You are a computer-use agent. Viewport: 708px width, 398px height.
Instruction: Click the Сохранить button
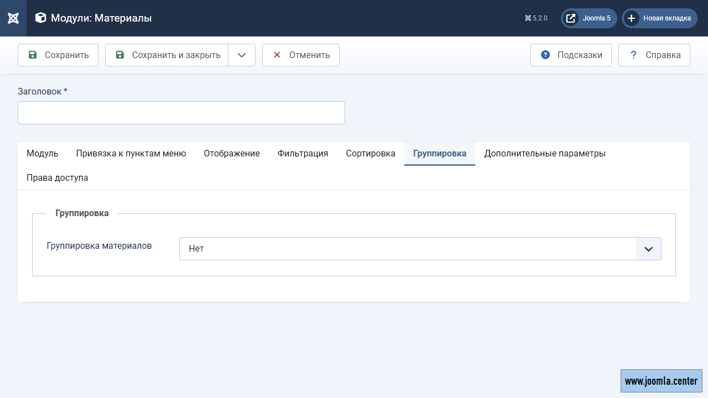[x=58, y=55]
